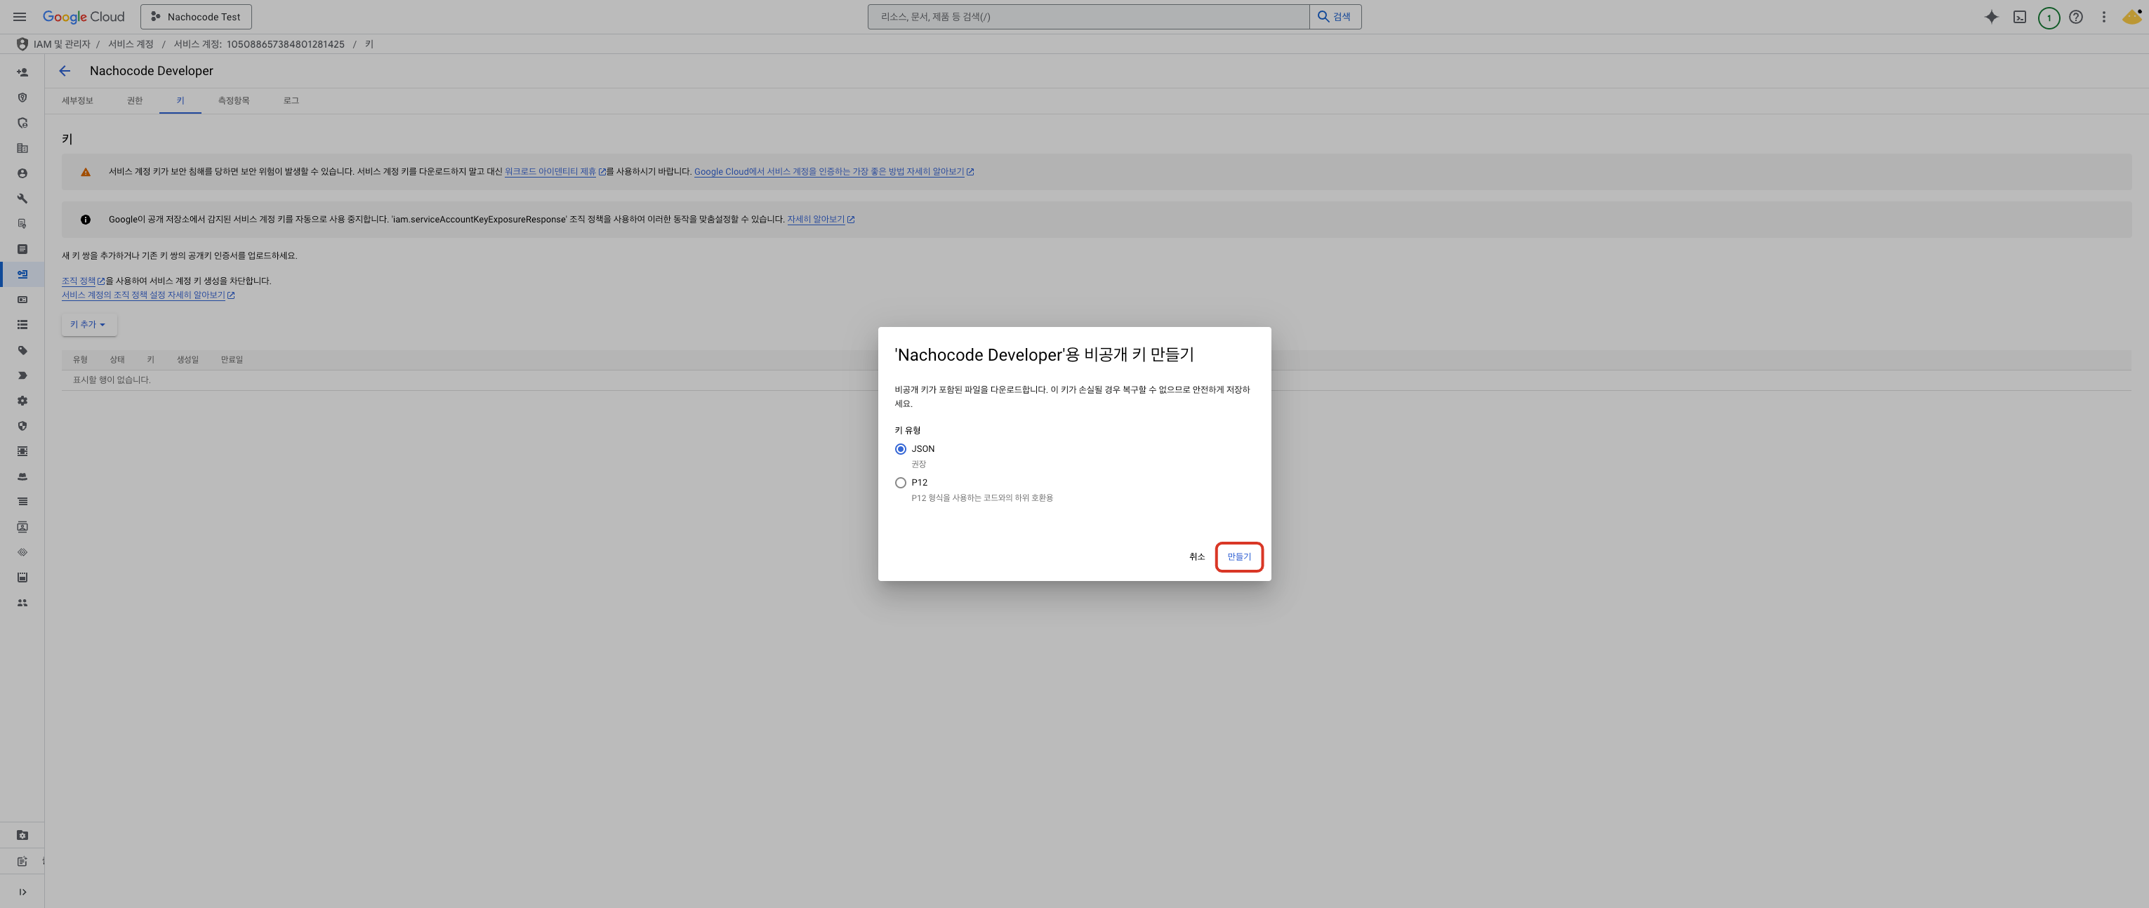Click the wrench tools sidebar icon
Screen dimensions: 2149x908
click(22, 199)
